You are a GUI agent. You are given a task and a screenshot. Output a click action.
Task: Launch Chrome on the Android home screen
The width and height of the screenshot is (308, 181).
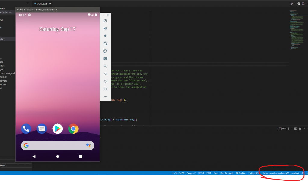[x=73, y=129]
